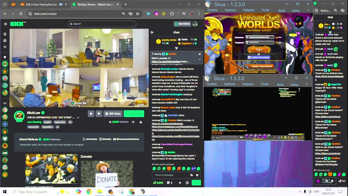Screen dimensions: 348x196
Task: Click the Get KICKs button
Action: tap(182, 24)
